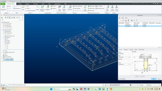Click Cancel in the Tools Setup dialog
Image resolution: width=162 pixels, height=91 pixels.
(159, 79)
